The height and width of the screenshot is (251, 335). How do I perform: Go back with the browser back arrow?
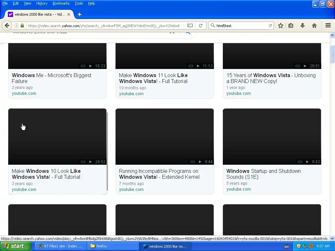tap(7, 25)
